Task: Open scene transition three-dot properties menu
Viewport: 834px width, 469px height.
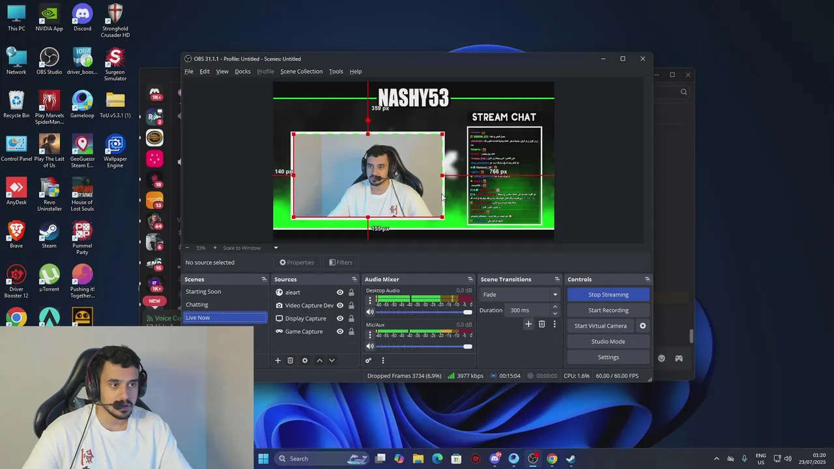Action: coord(554,324)
